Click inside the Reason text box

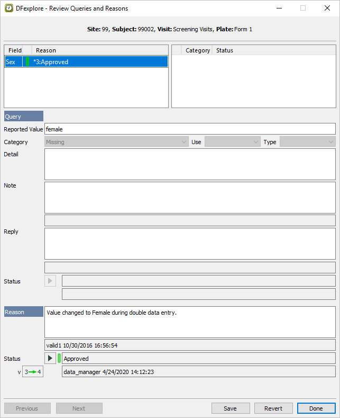[189, 322]
